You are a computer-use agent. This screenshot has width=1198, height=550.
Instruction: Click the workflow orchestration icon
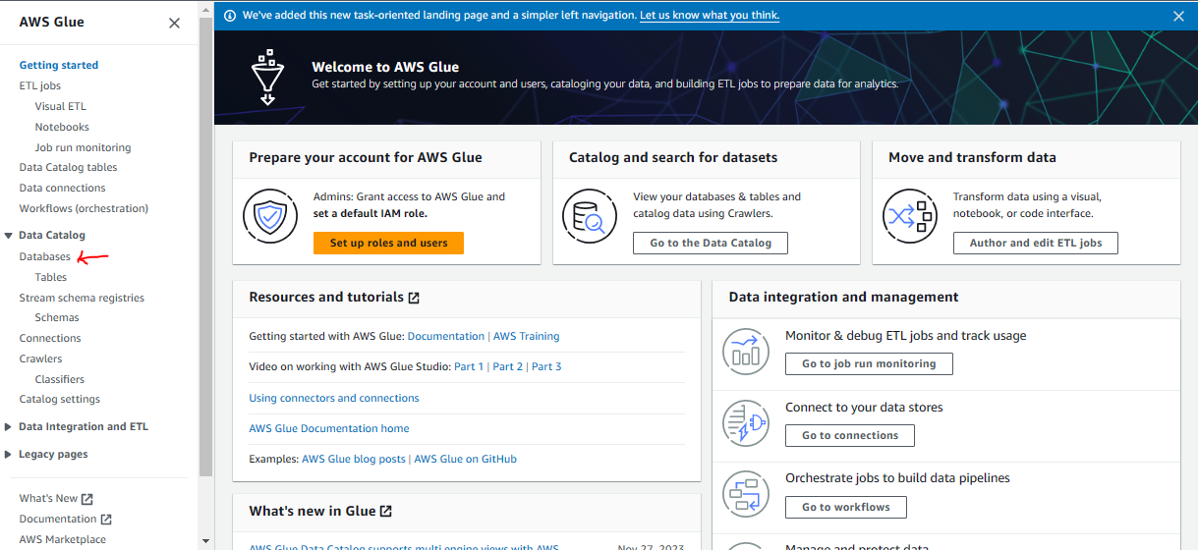tap(746, 495)
